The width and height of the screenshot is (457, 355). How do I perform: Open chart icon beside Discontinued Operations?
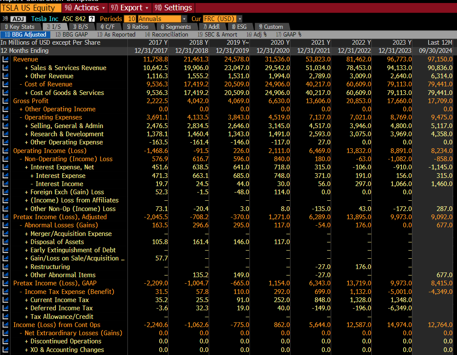(5, 341)
